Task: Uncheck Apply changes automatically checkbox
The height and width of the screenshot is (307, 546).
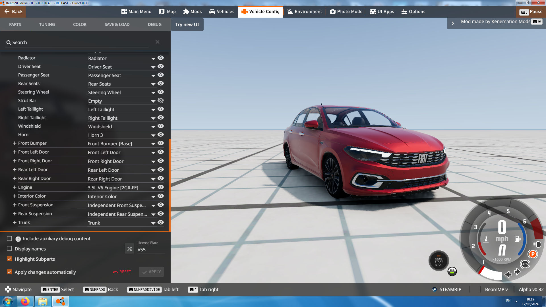Action: tap(9, 272)
